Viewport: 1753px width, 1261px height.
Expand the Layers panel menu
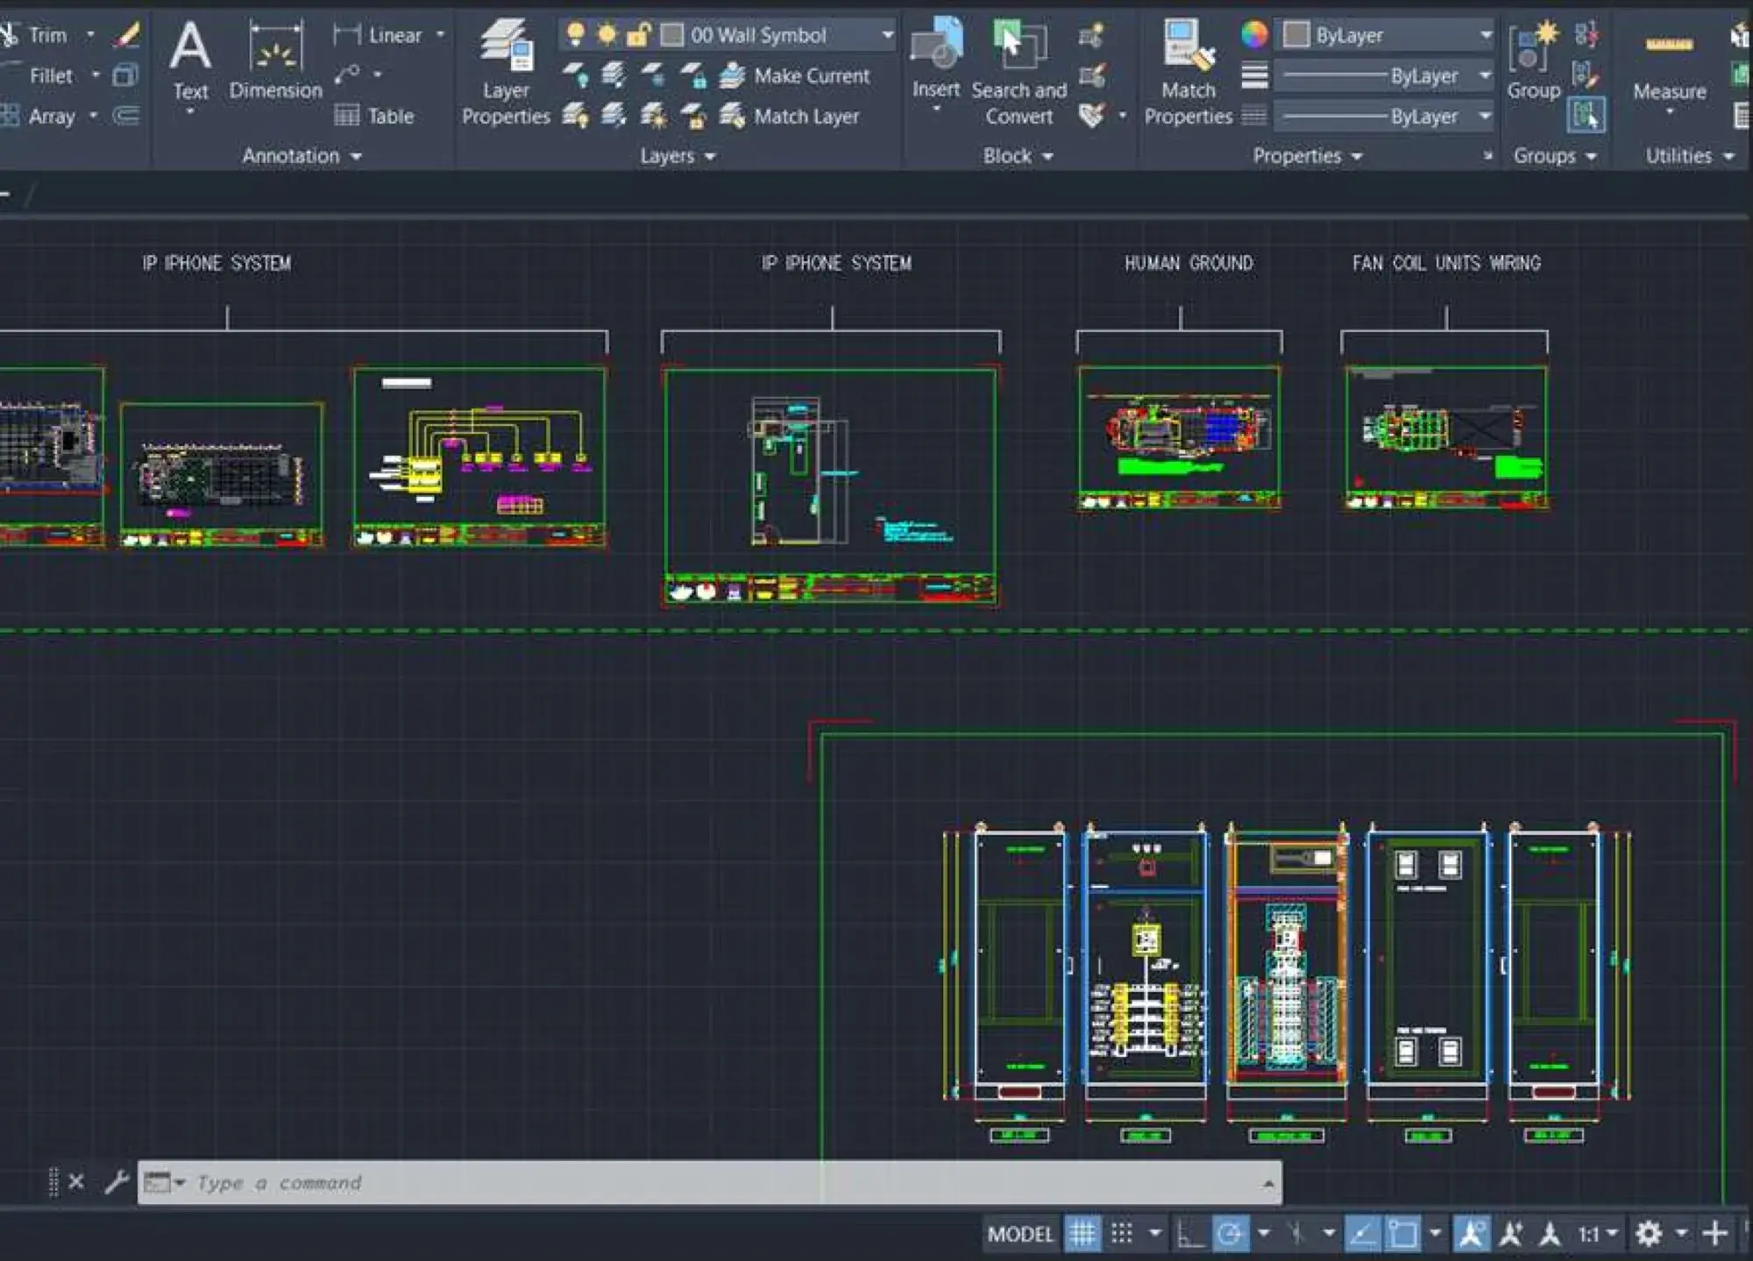(678, 156)
